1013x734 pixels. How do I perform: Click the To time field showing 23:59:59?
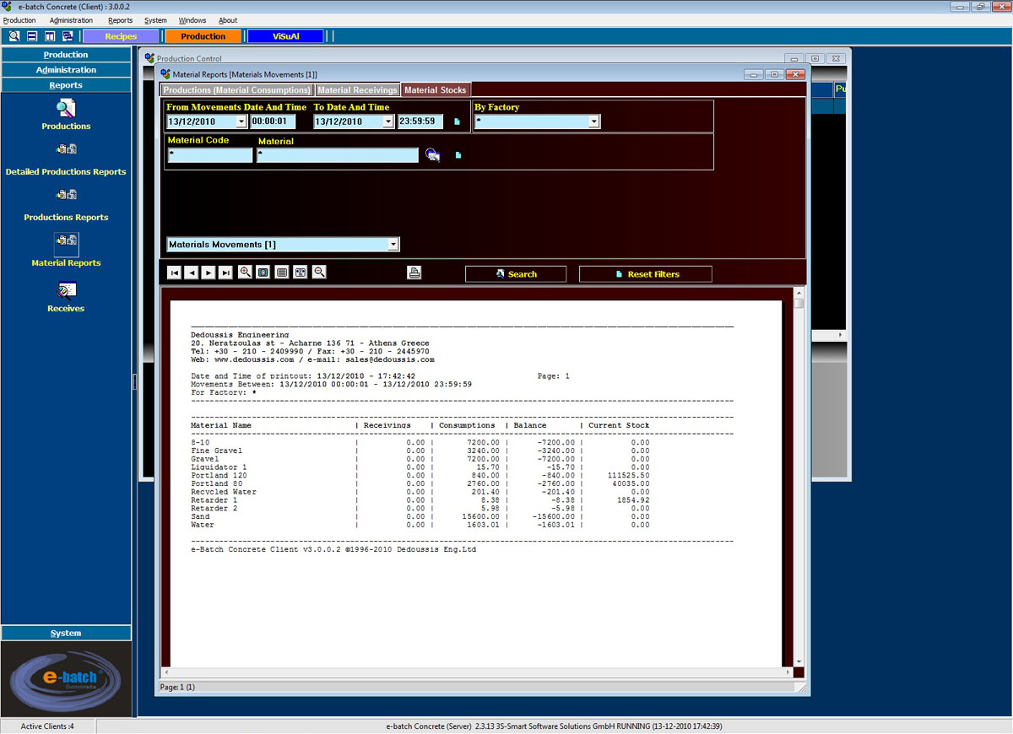click(x=420, y=121)
